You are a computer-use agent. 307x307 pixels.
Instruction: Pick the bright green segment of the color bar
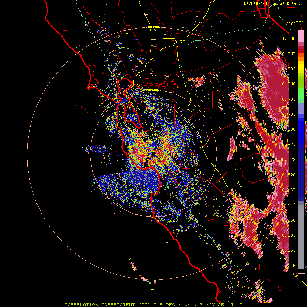[x=301, y=93]
